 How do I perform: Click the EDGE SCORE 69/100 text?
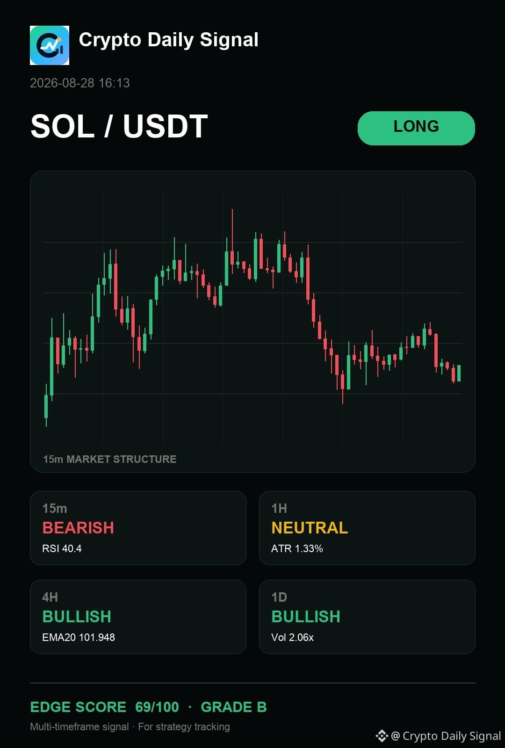(104, 707)
